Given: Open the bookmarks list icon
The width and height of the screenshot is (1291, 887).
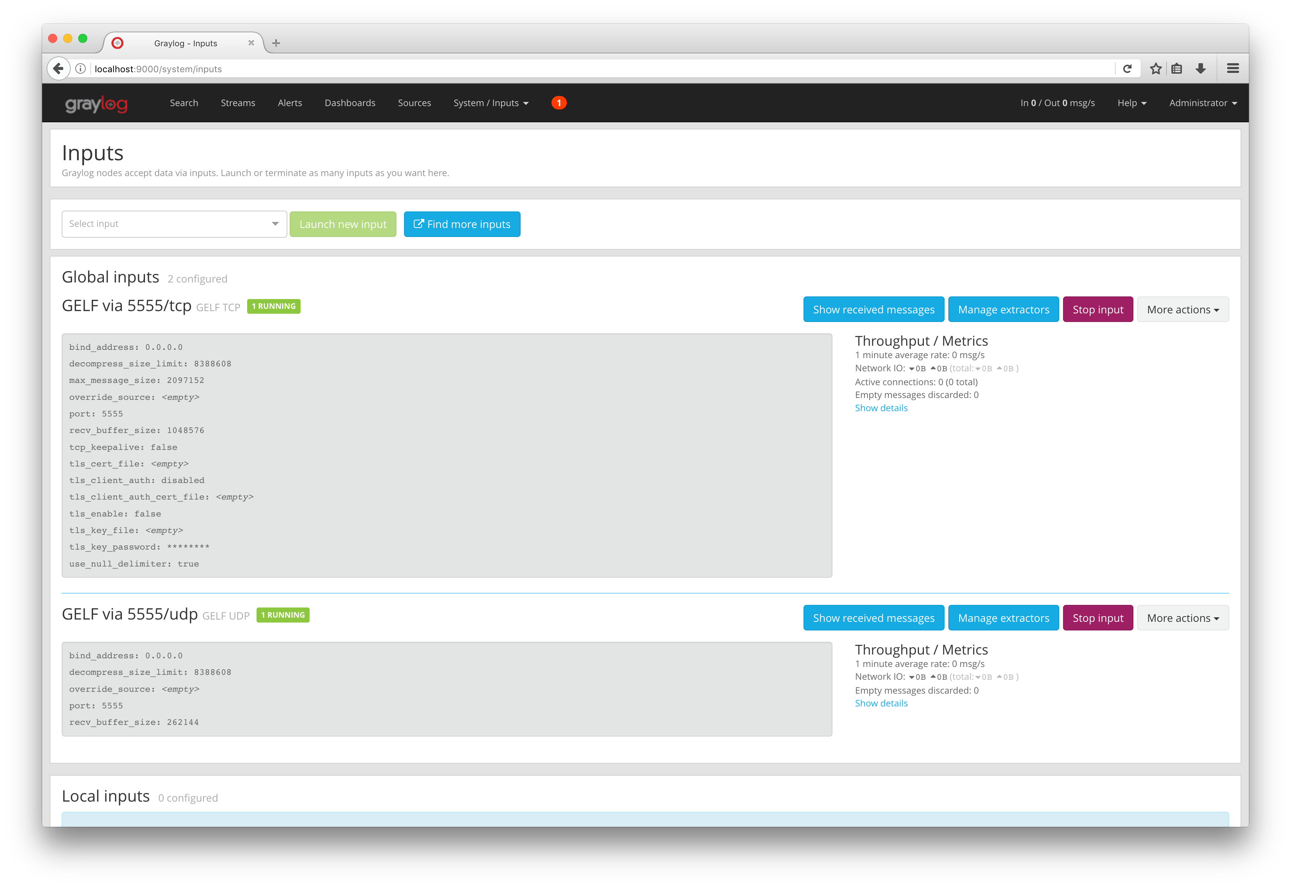Looking at the screenshot, I should coord(1177,69).
